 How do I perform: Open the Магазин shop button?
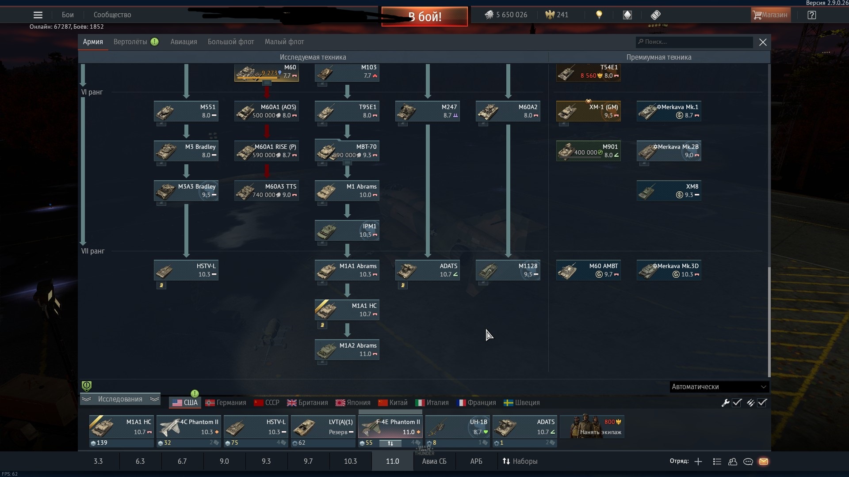pyautogui.click(x=770, y=15)
